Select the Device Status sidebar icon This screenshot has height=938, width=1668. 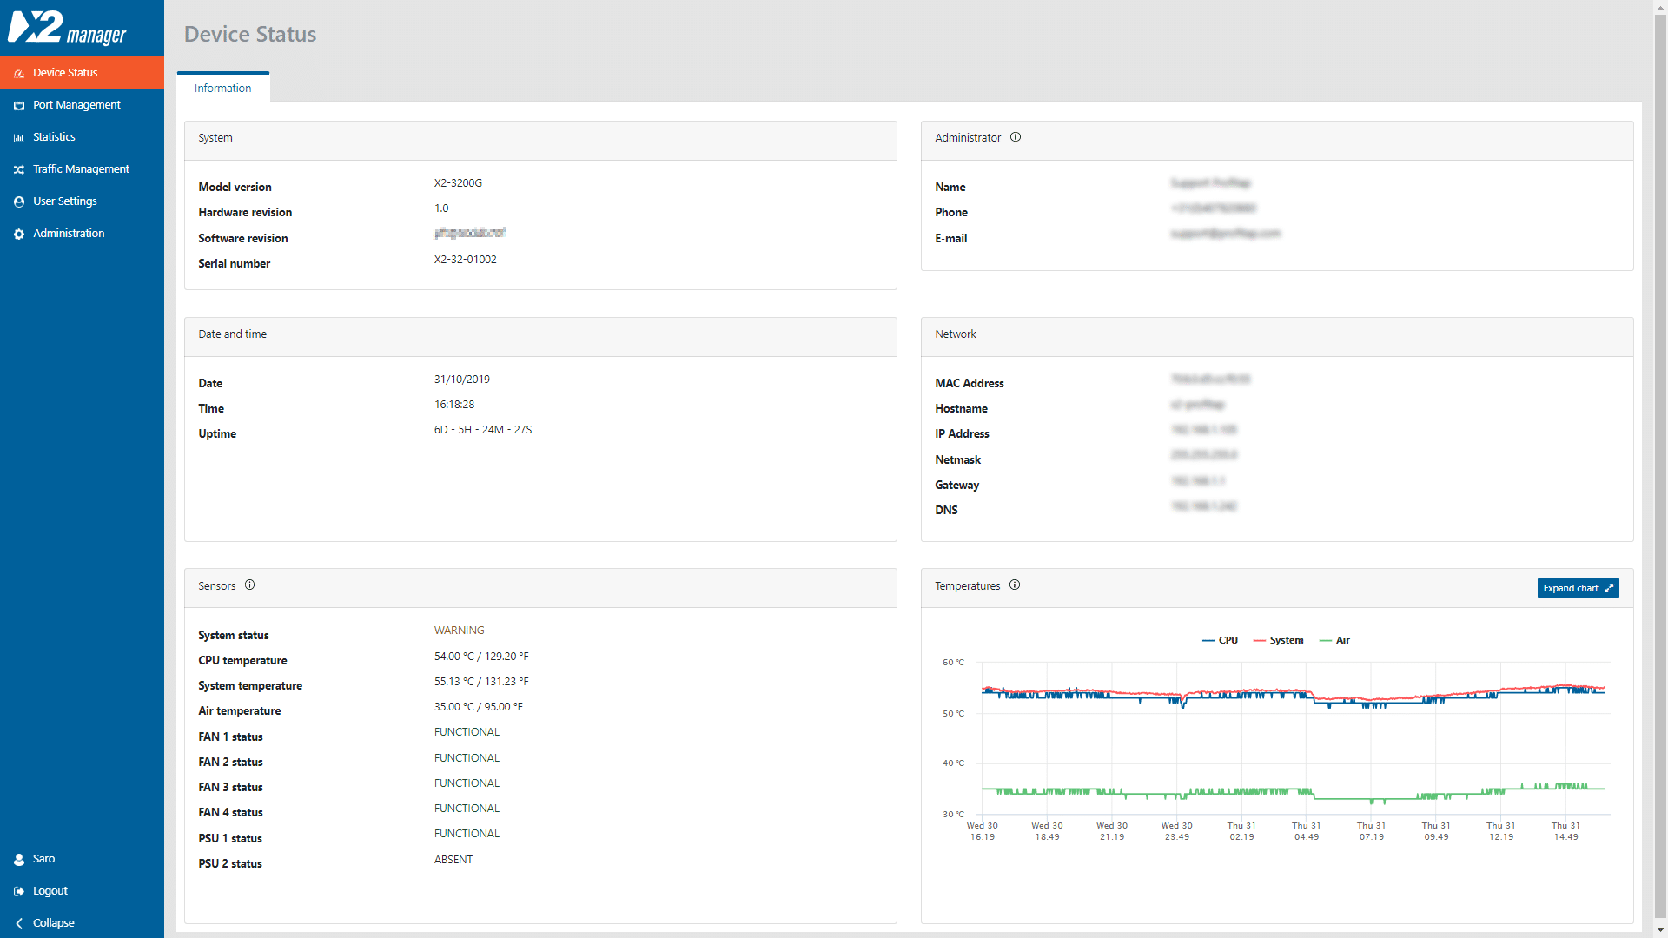click(x=19, y=73)
